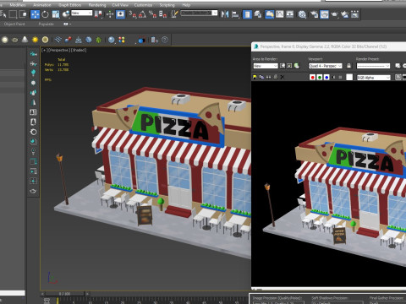This screenshot has width=406, height=304.
Task: Open the Viewport dropdown showing Quad 4 - Perspec
Action: [326, 66]
